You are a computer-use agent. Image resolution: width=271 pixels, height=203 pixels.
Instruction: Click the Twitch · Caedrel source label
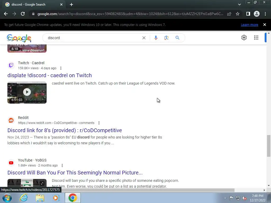(31, 63)
